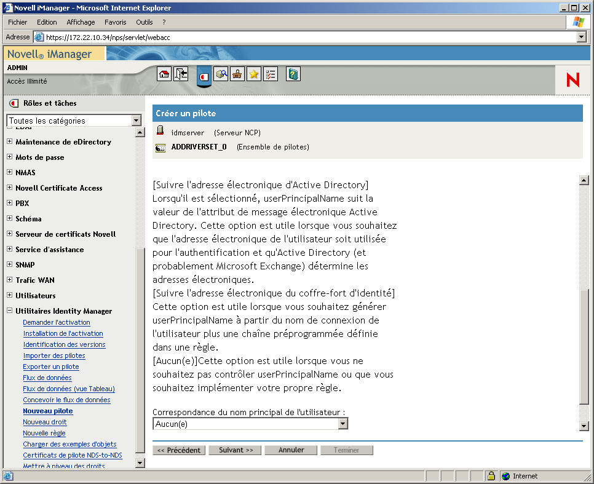Click the Help book icon
The image size is (594, 484).
click(293, 74)
